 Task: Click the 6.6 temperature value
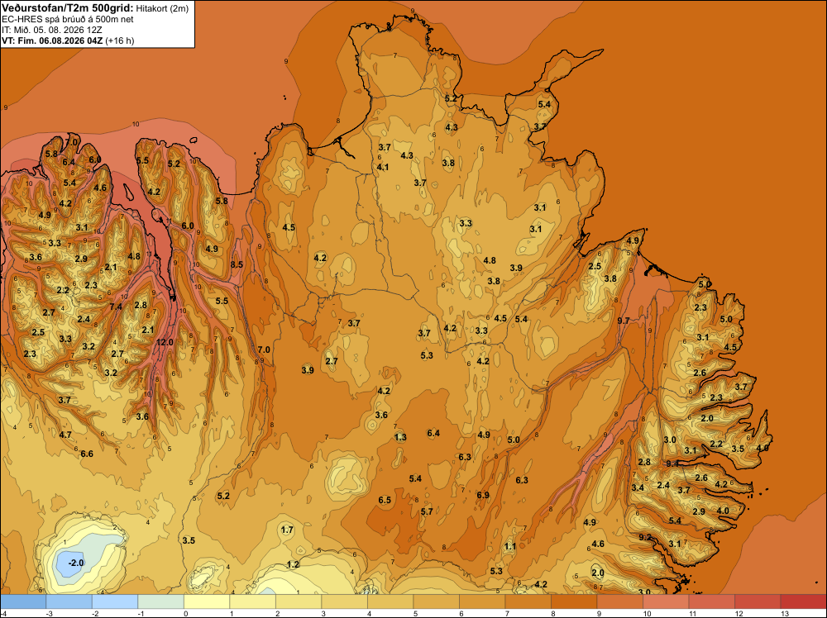87,454
